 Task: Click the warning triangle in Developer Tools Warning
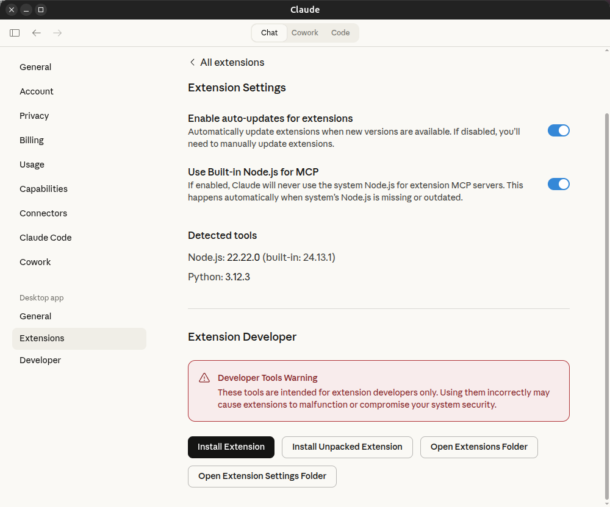204,377
